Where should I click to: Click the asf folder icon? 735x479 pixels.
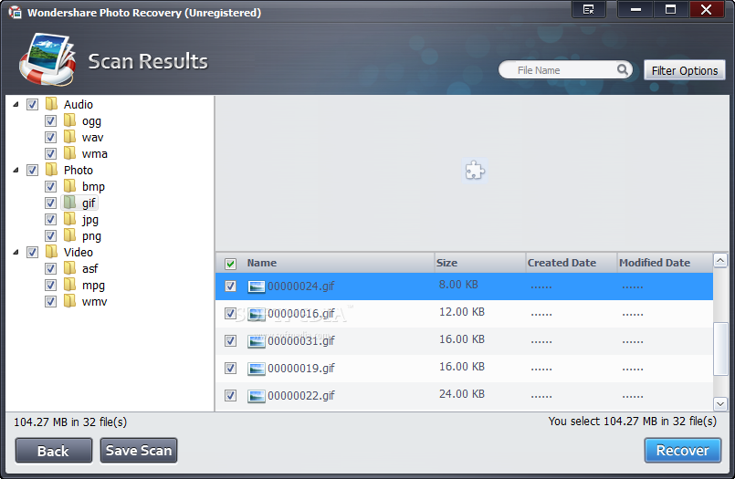pyautogui.click(x=69, y=268)
